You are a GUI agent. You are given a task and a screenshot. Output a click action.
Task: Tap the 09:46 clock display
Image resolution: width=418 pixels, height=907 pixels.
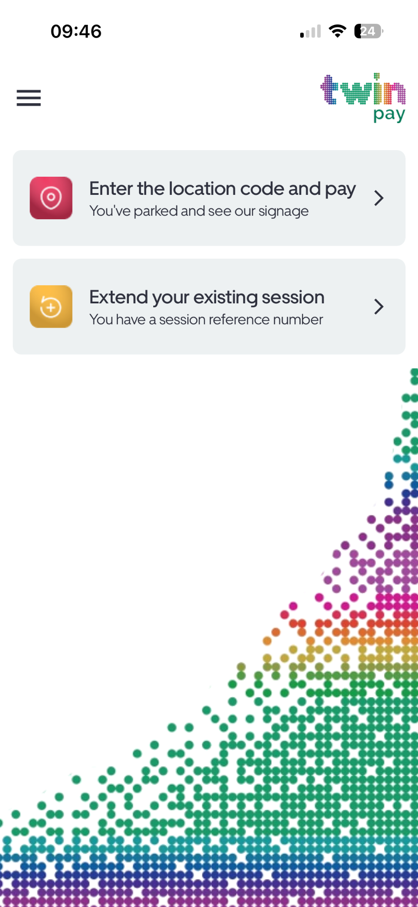click(76, 31)
